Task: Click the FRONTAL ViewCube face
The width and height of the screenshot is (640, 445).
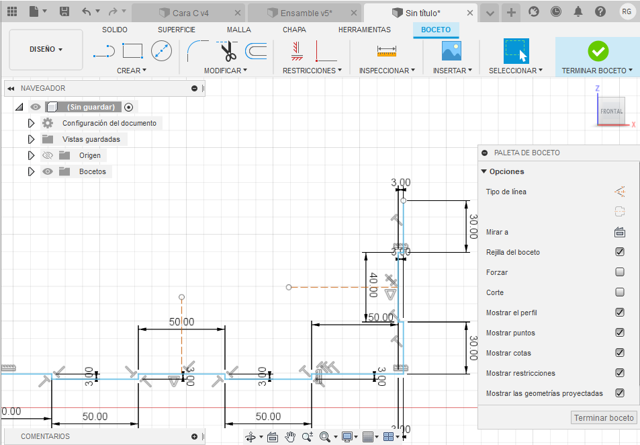Action: (x=611, y=111)
